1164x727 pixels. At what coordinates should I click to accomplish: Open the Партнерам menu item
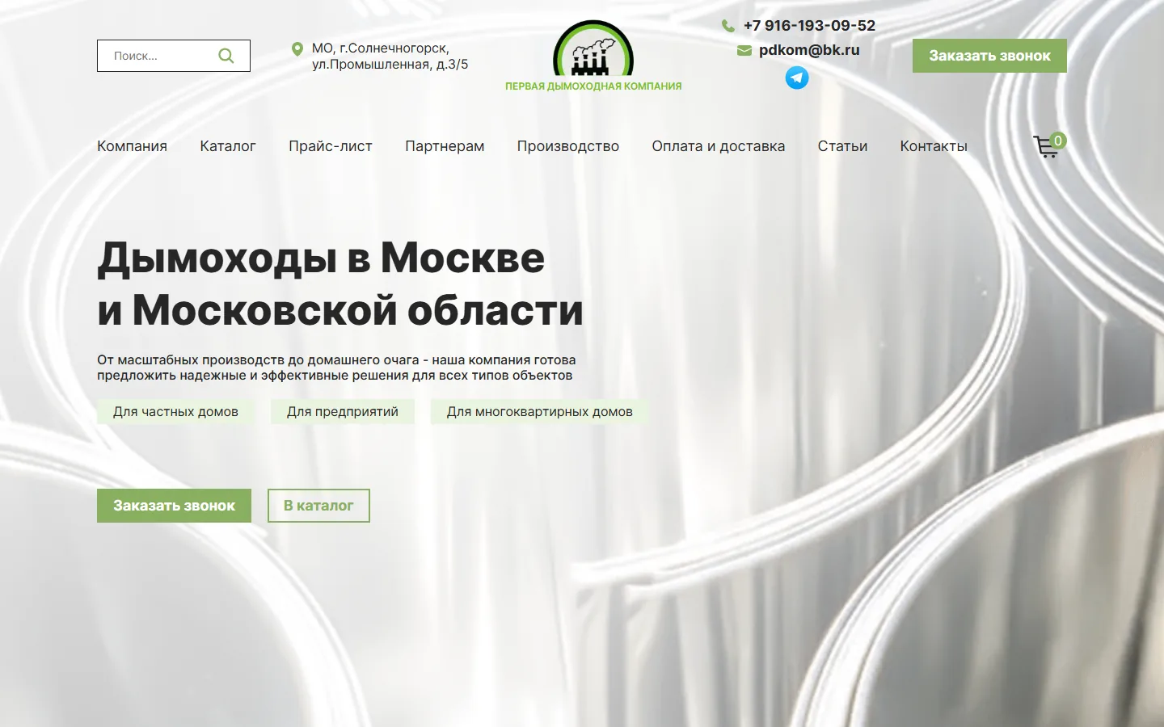[445, 146]
